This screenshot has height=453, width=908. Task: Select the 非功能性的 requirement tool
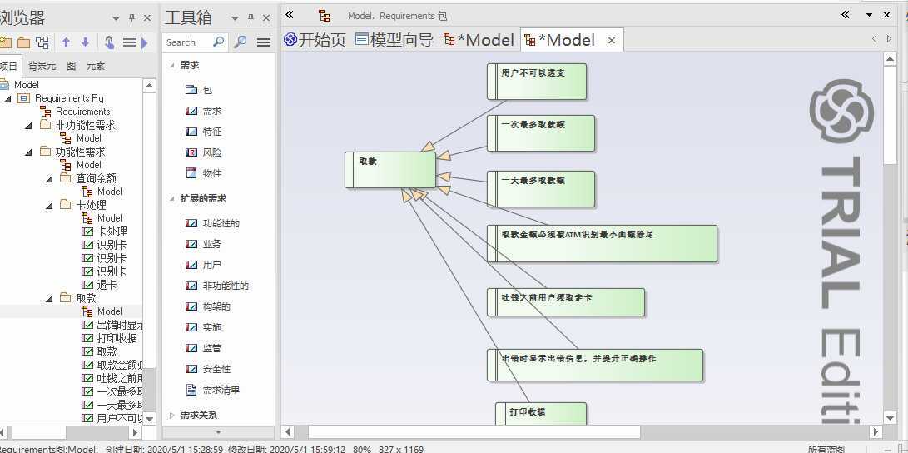pos(218,286)
